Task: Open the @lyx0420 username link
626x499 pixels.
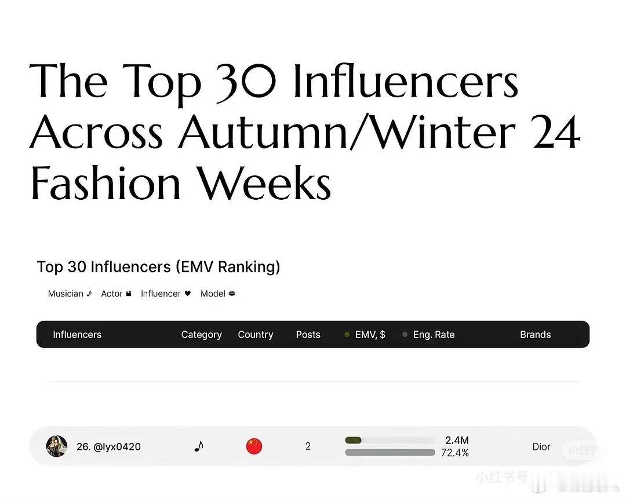Action: (x=117, y=447)
